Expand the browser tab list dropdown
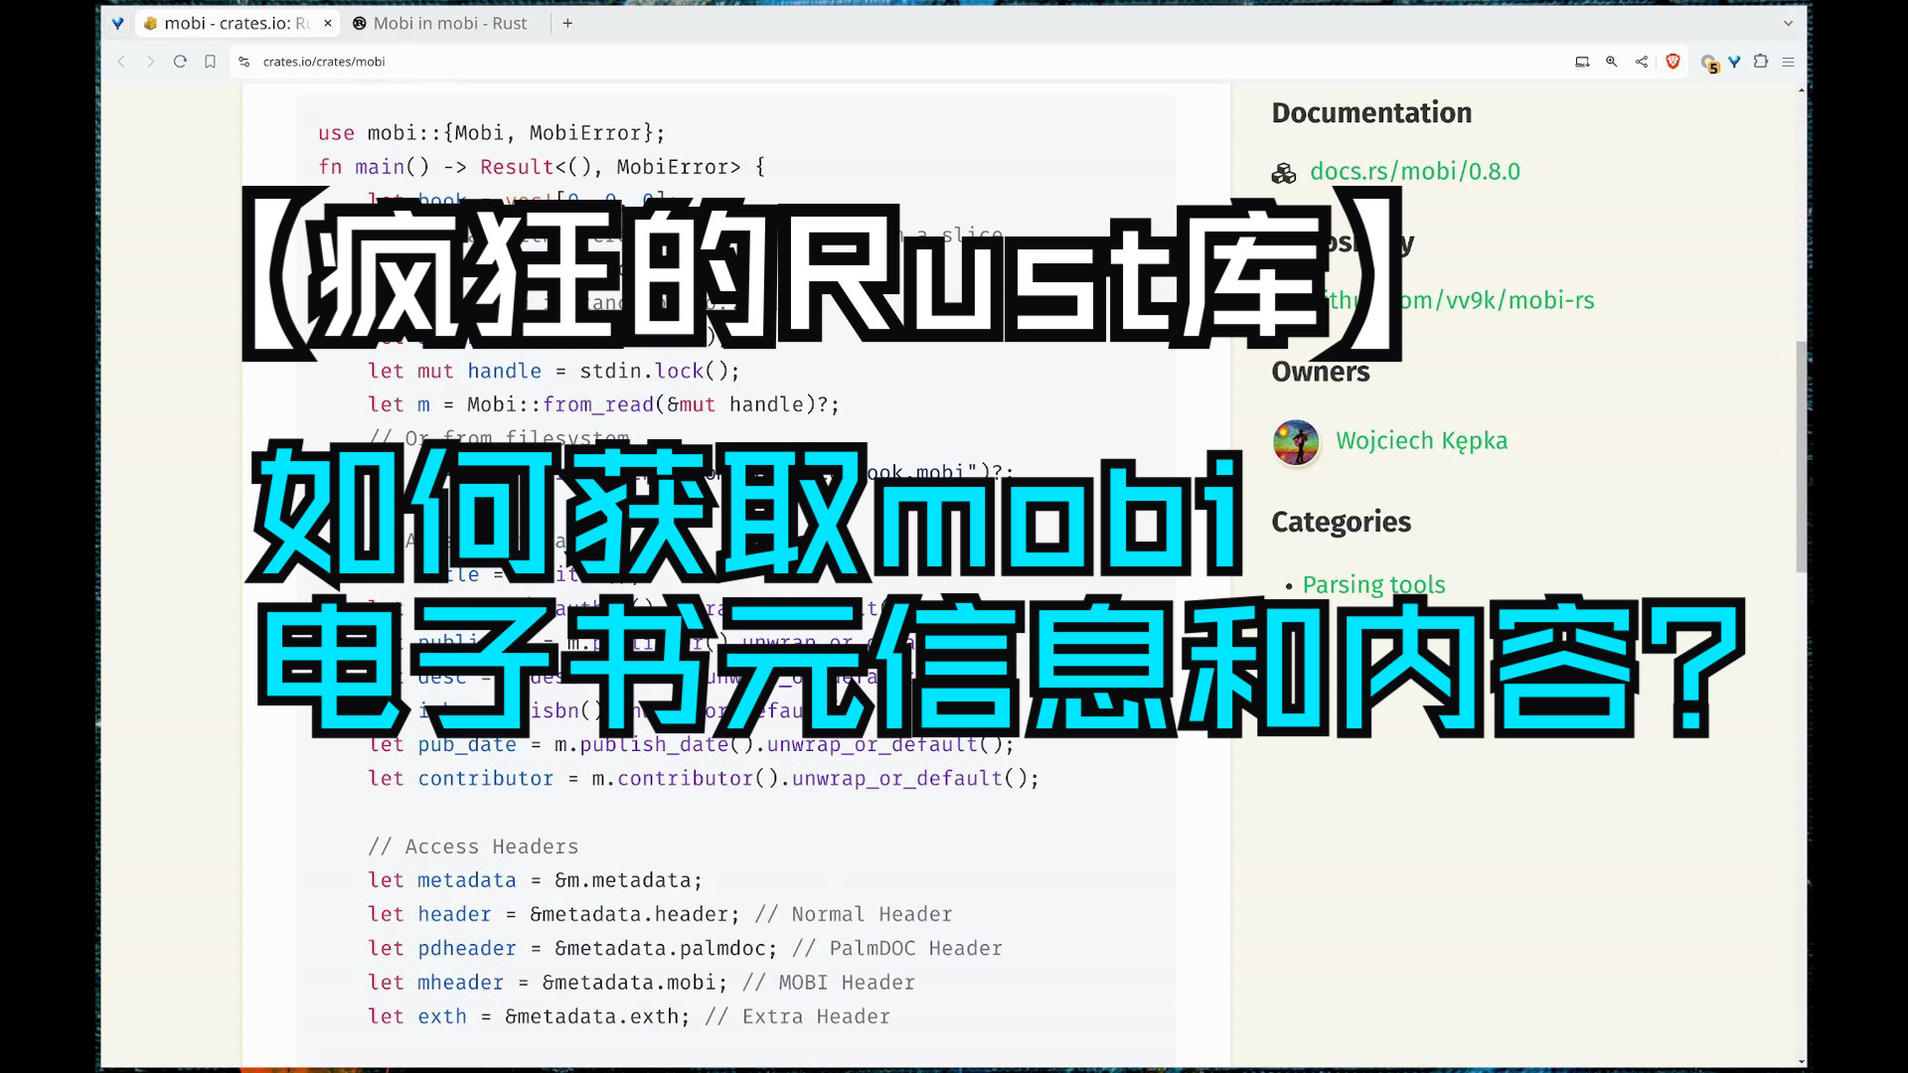Viewport: 1908px width, 1073px height. (1788, 22)
